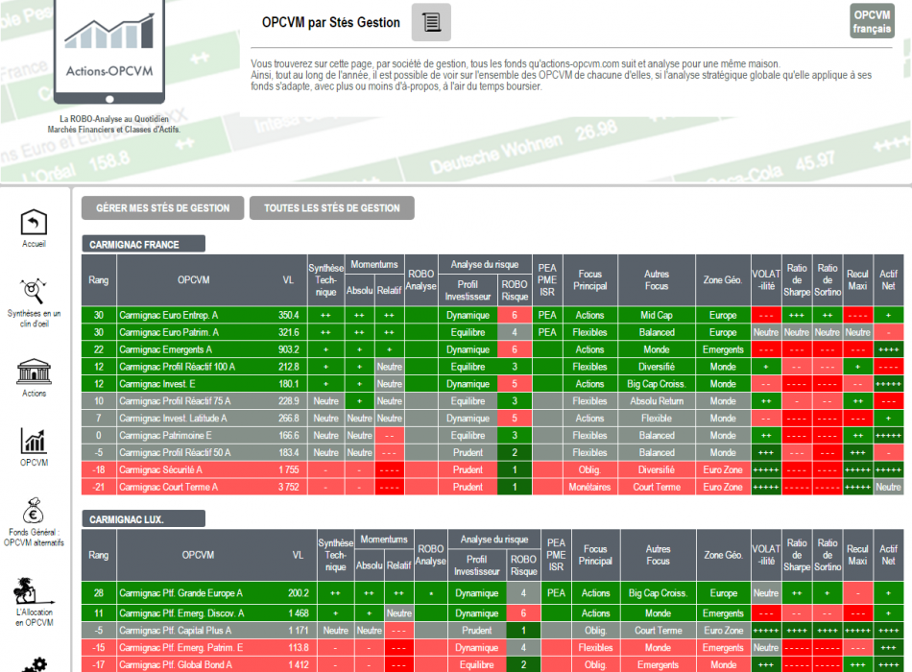Select the Carmignac Lux. section header
This screenshot has width=912, height=672.
tap(143, 519)
